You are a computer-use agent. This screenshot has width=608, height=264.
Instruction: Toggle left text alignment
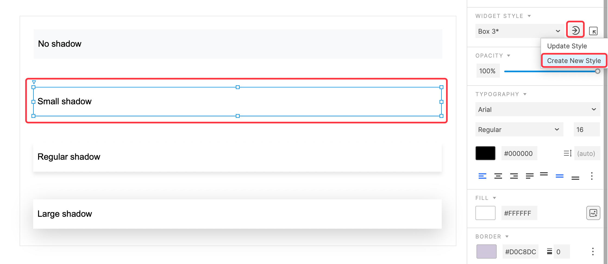pyautogui.click(x=482, y=176)
